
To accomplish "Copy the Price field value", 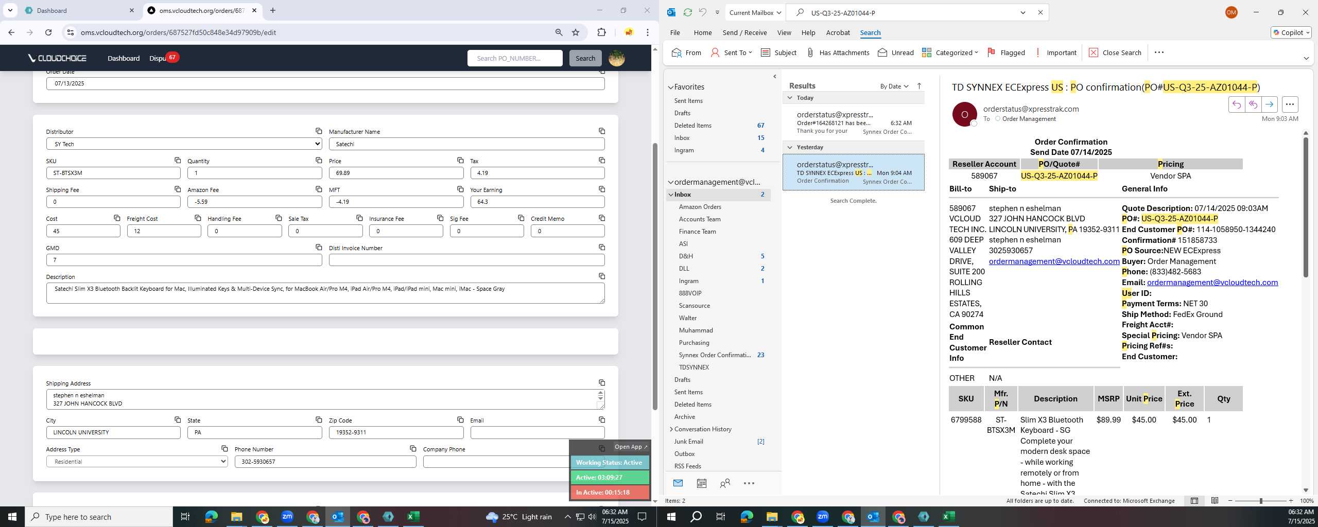I will pyautogui.click(x=460, y=161).
